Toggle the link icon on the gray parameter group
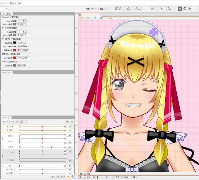This screenshot has width=199, height=180. pyautogui.click(x=2, y=156)
